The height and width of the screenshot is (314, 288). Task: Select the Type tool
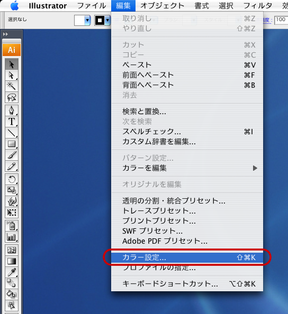[12, 122]
